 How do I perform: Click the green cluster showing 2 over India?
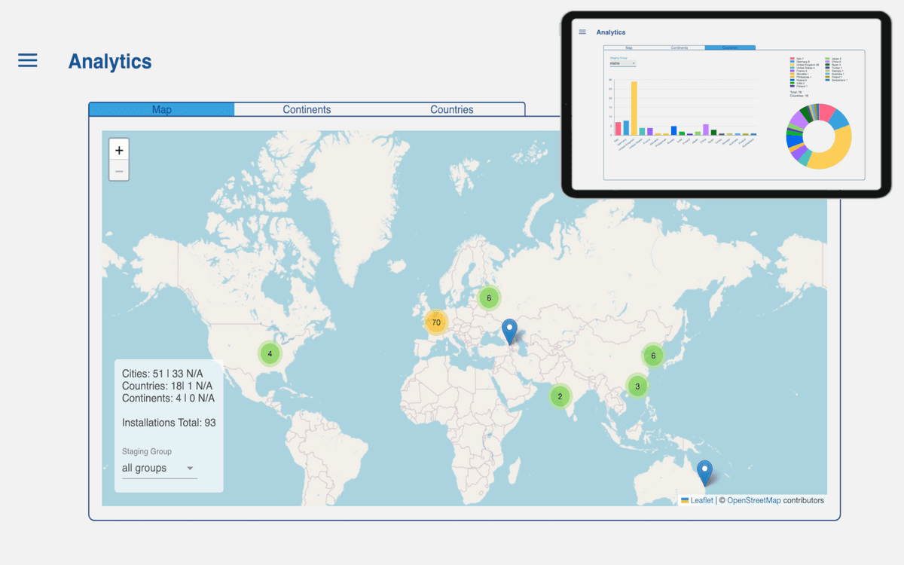pyautogui.click(x=559, y=395)
